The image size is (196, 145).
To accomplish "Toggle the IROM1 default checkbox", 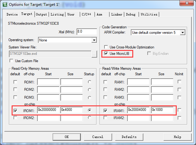I will coord(15,111).
